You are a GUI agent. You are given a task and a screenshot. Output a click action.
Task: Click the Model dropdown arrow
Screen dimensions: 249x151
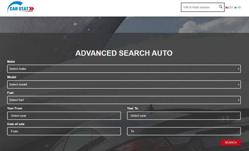pos(238,85)
